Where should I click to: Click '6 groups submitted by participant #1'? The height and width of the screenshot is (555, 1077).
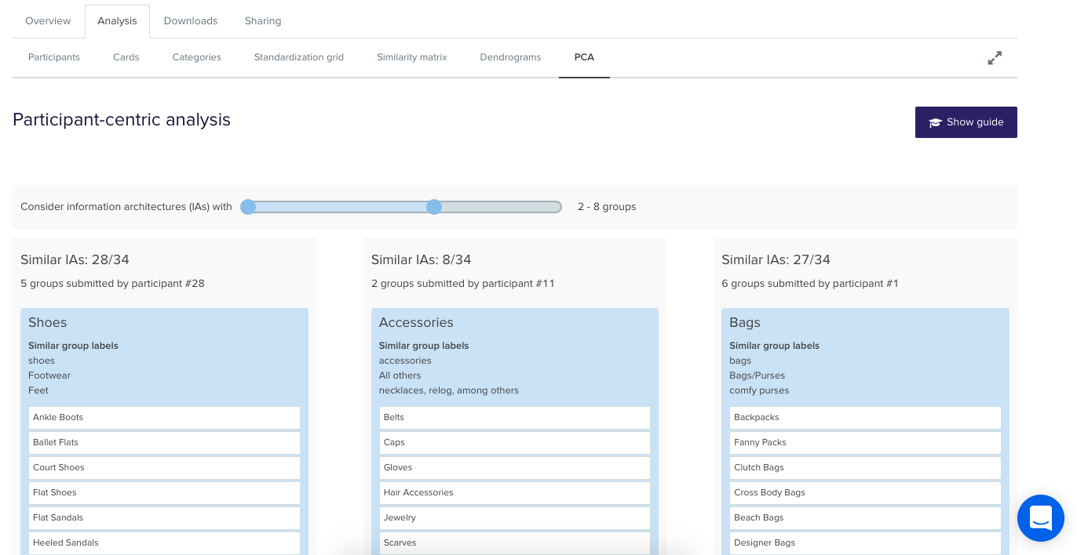point(809,284)
